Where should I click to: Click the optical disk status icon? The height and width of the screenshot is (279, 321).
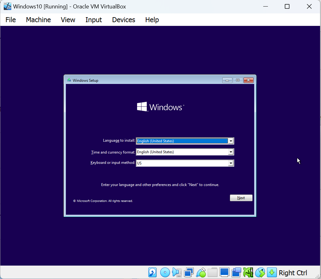coord(165,272)
